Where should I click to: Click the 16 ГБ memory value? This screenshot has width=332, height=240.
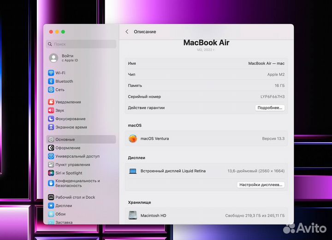(279, 86)
